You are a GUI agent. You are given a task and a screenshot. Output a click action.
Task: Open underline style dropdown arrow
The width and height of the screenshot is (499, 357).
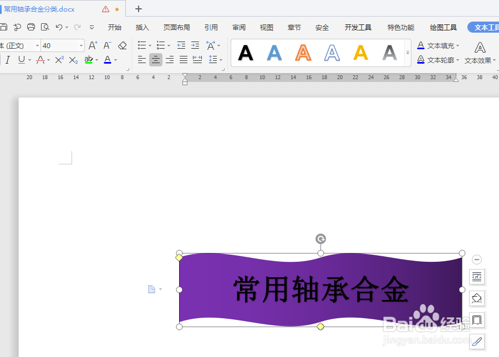tap(29, 60)
